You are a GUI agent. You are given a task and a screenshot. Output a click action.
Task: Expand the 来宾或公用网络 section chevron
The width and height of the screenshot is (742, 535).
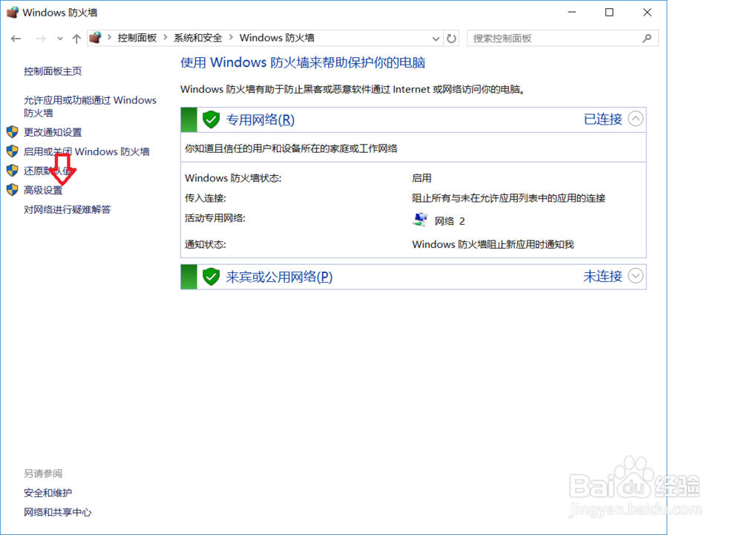pyautogui.click(x=635, y=276)
